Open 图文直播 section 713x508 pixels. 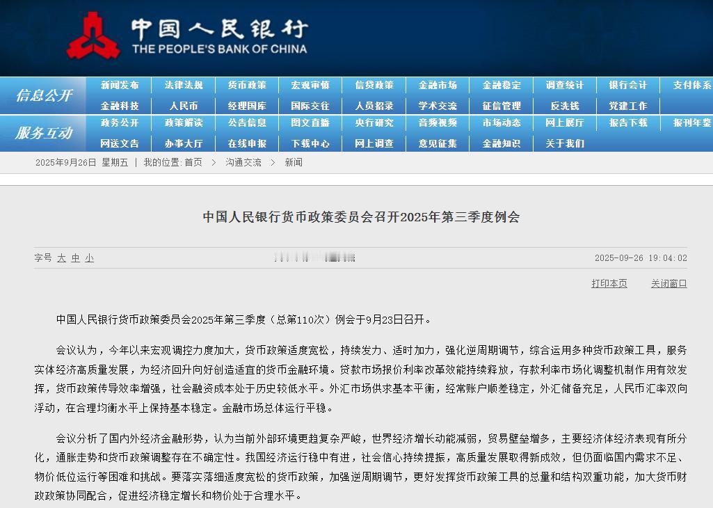click(x=310, y=122)
